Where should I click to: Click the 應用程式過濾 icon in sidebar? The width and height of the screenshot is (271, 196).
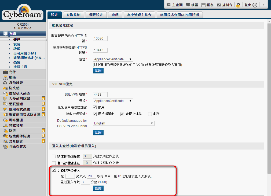(x=6, y=109)
